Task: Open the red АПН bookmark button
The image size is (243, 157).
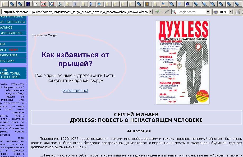Action: 44,4
